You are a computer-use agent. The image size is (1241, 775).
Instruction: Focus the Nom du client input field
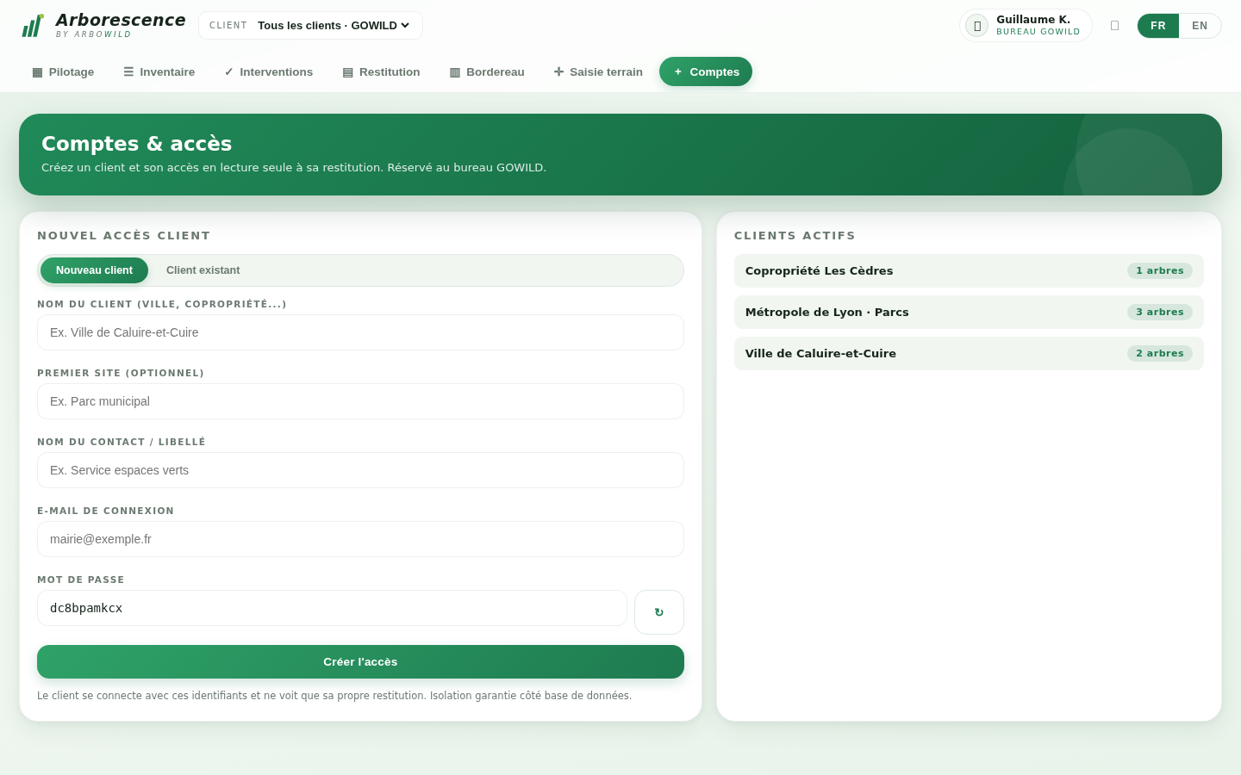[360, 332]
